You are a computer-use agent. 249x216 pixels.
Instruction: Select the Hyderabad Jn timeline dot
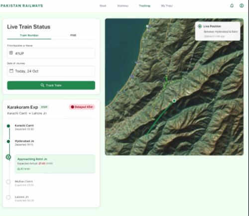[x=8, y=141]
